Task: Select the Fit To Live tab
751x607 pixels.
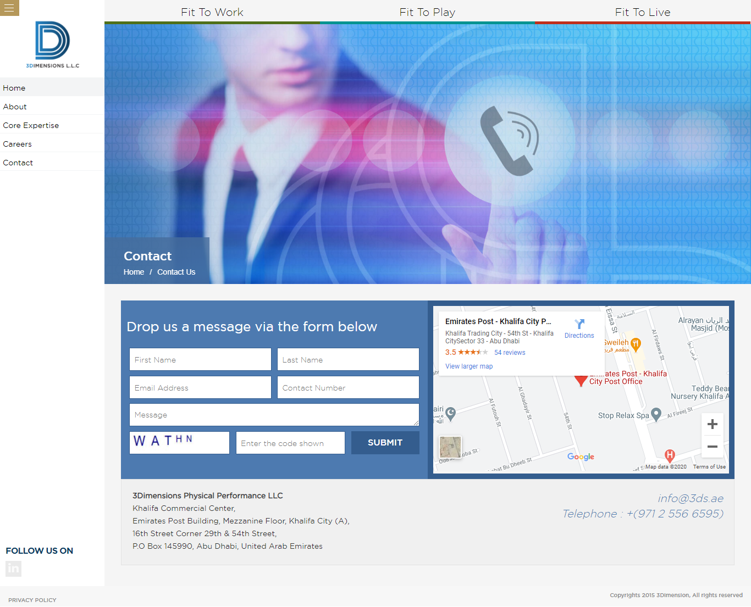Action: coord(643,12)
